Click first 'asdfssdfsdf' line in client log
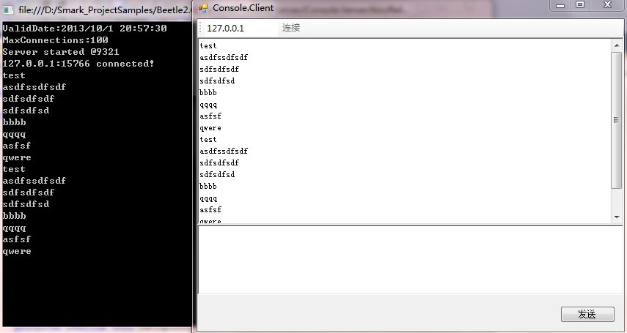This screenshot has height=333, width=627. tap(224, 58)
